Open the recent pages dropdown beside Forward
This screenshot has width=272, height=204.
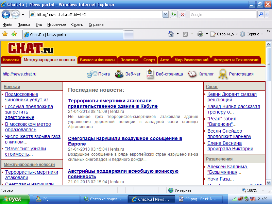[x=23, y=15]
